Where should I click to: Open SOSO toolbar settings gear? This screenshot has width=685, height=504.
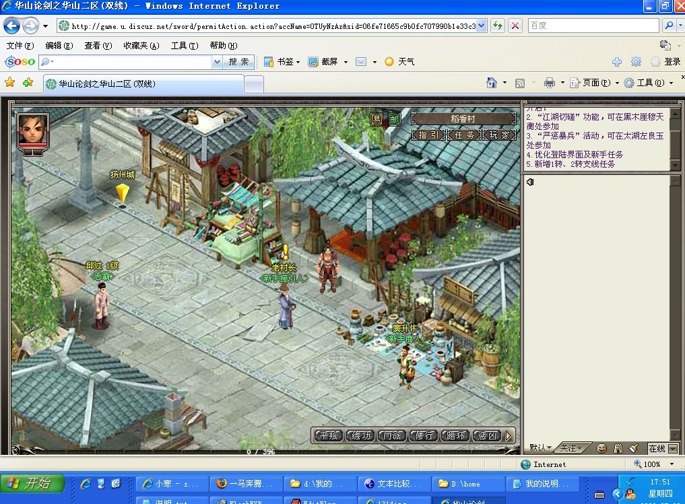(x=636, y=61)
